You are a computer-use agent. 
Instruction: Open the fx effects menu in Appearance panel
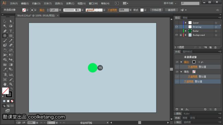click(x=187, y=109)
